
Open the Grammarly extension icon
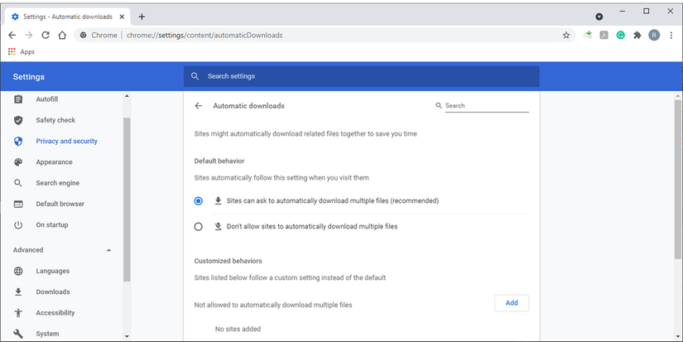pyautogui.click(x=620, y=36)
